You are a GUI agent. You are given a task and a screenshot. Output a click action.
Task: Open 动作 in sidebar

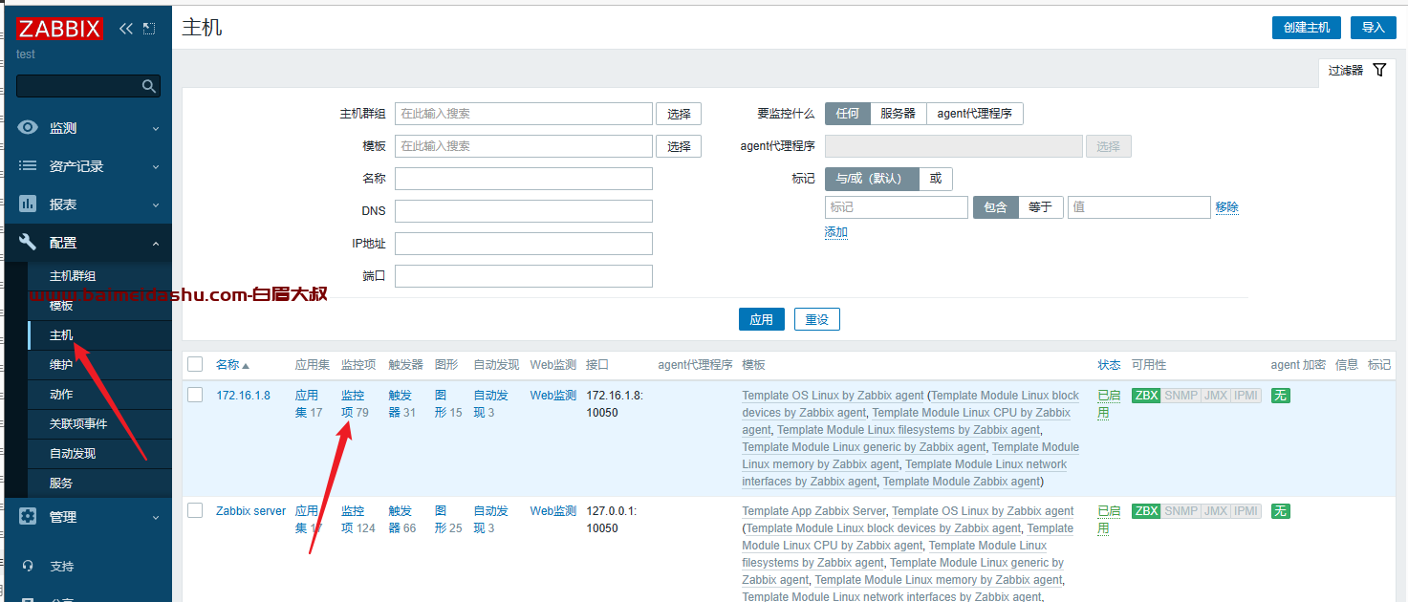pyautogui.click(x=99, y=395)
